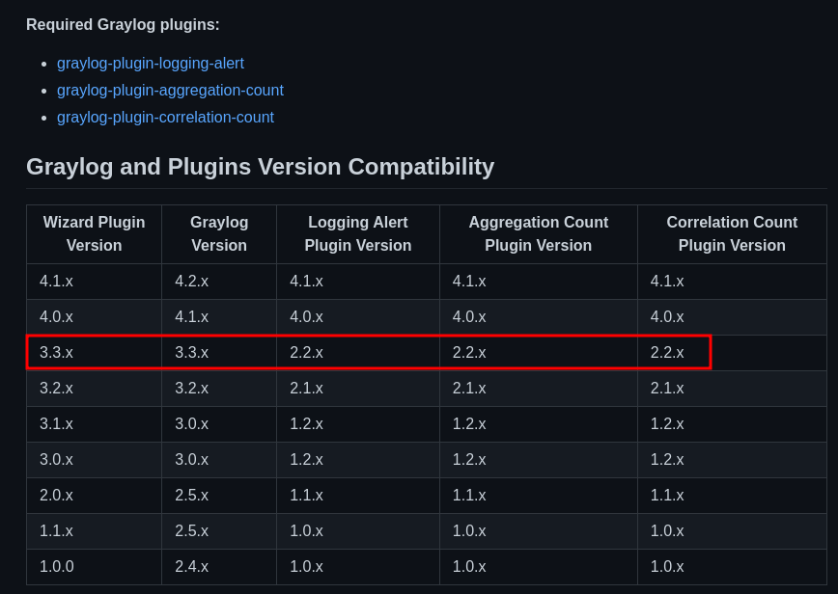Select the Wizard Plugin Version 1.1.x cell
This screenshot has width=838, height=594.
point(56,531)
